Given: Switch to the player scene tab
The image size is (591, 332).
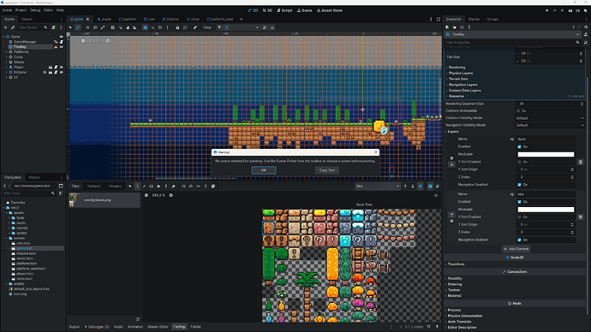Looking at the screenshot, I should click(x=104, y=19).
